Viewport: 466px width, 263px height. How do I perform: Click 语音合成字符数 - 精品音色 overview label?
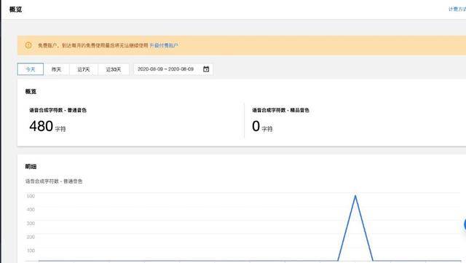pyautogui.click(x=280, y=110)
